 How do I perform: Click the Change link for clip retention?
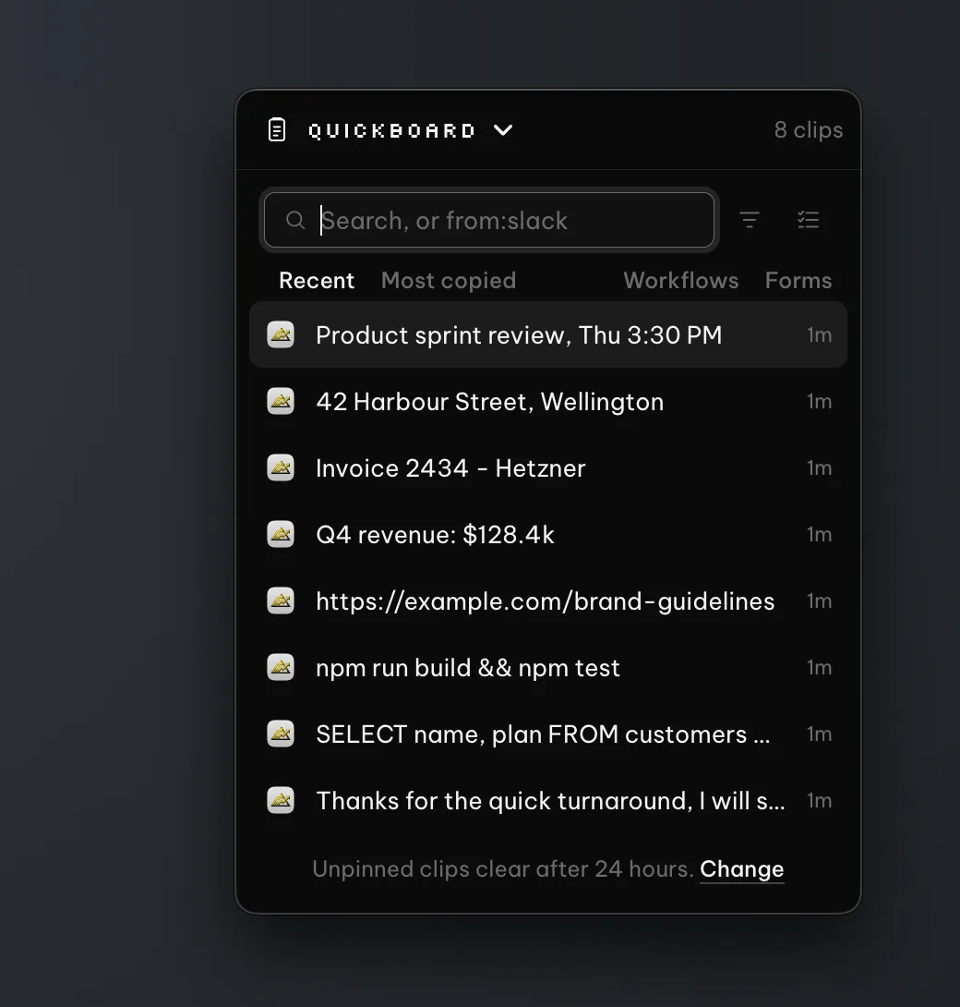coord(742,869)
